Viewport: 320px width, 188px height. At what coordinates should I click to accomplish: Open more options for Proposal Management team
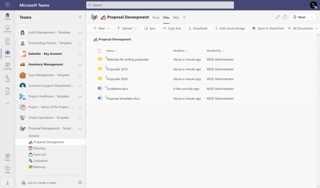(80, 128)
